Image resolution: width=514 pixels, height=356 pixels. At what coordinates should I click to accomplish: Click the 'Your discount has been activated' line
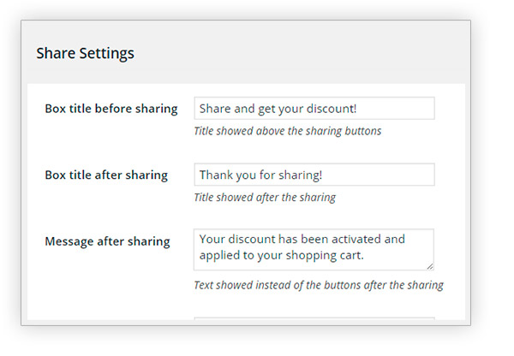click(x=302, y=240)
